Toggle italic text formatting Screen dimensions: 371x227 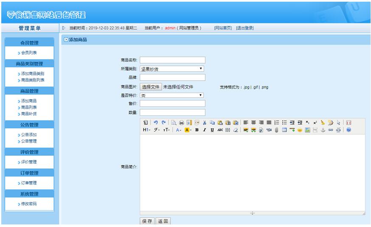pyautogui.click(x=204, y=130)
